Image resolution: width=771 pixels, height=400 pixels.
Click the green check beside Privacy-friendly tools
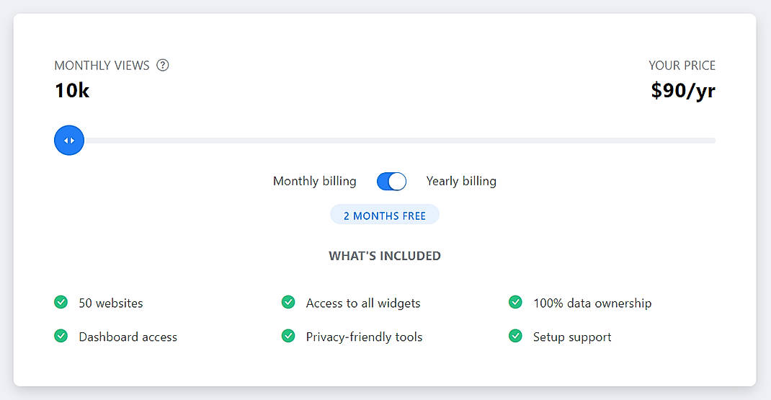click(x=288, y=336)
